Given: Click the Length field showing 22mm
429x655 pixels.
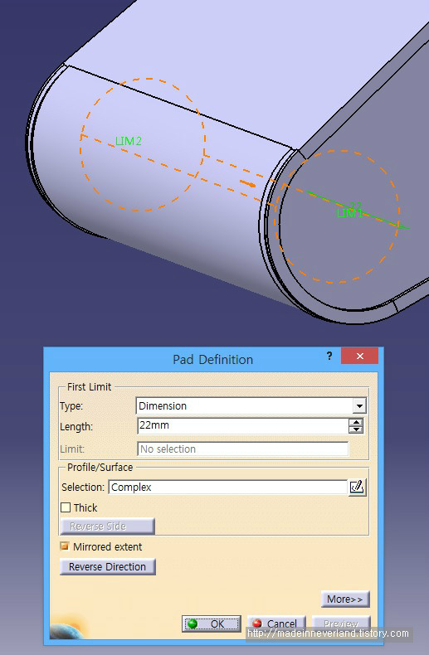Looking at the screenshot, I should click(x=242, y=425).
